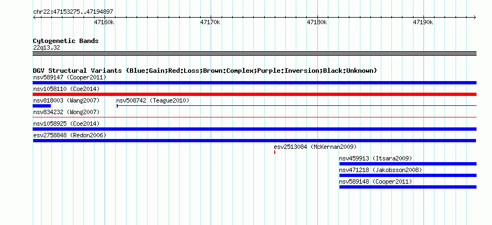Screen dimensions: 492x225
Task: Open the nsv508742 (Teague2010) label
Action: [x=153, y=100]
